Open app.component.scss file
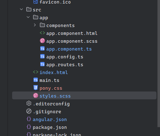160x136 pixels. [x=72, y=41]
